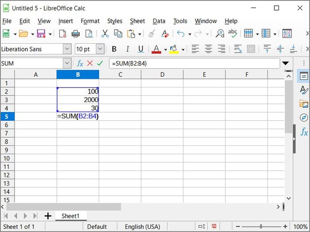Open the Edit menu
The width and height of the screenshot is (310, 232).
tap(24, 21)
